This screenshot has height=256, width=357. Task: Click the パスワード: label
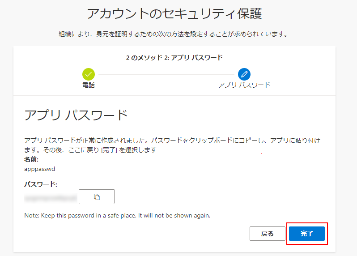41,184
